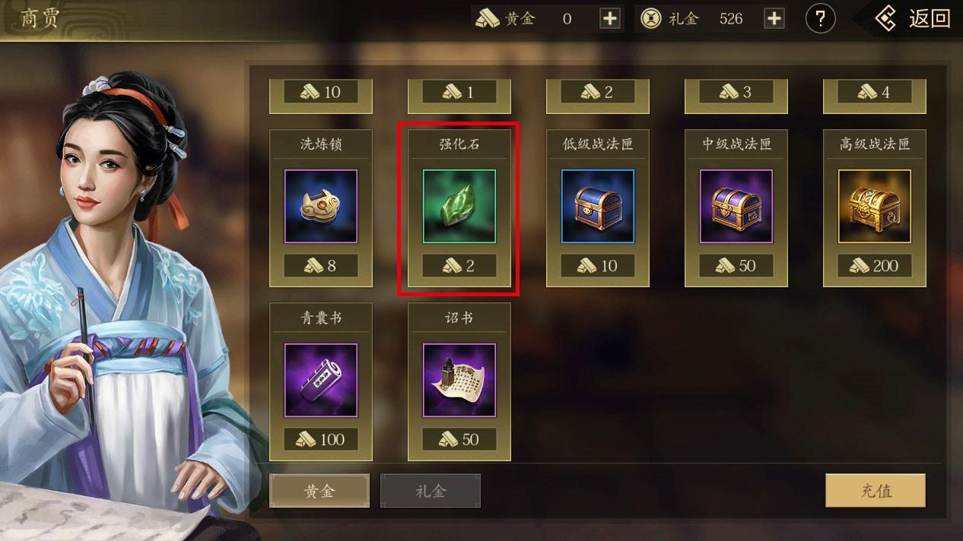Click the 10 gold price in top row
The width and height of the screenshot is (963, 541).
(321, 93)
